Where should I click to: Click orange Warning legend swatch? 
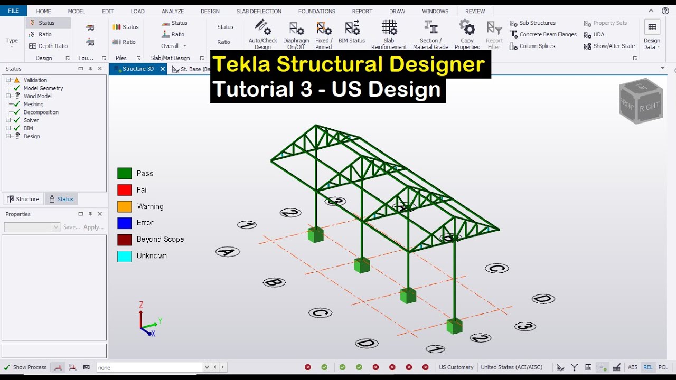coord(125,206)
